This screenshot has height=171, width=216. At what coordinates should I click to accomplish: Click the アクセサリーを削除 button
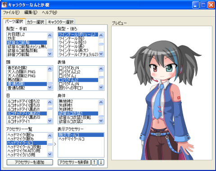click(74, 162)
